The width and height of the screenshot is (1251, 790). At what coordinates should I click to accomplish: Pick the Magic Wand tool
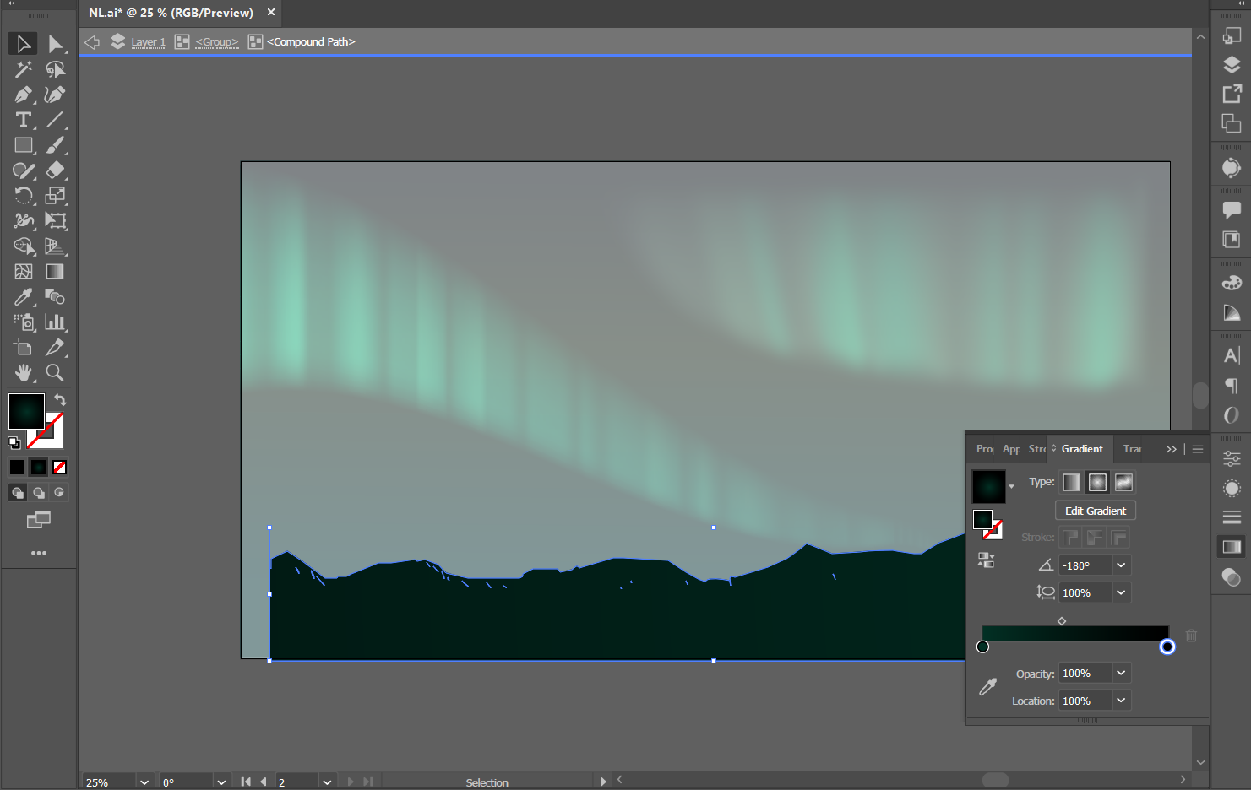[x=23, y=69]
